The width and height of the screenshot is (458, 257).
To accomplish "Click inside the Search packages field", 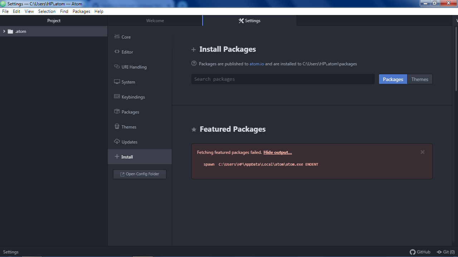I will [283, 79].
